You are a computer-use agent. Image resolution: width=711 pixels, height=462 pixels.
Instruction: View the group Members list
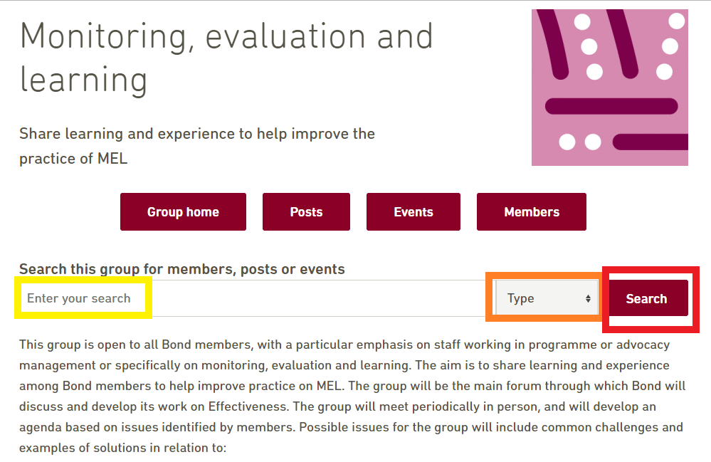(x=532, y=211)
